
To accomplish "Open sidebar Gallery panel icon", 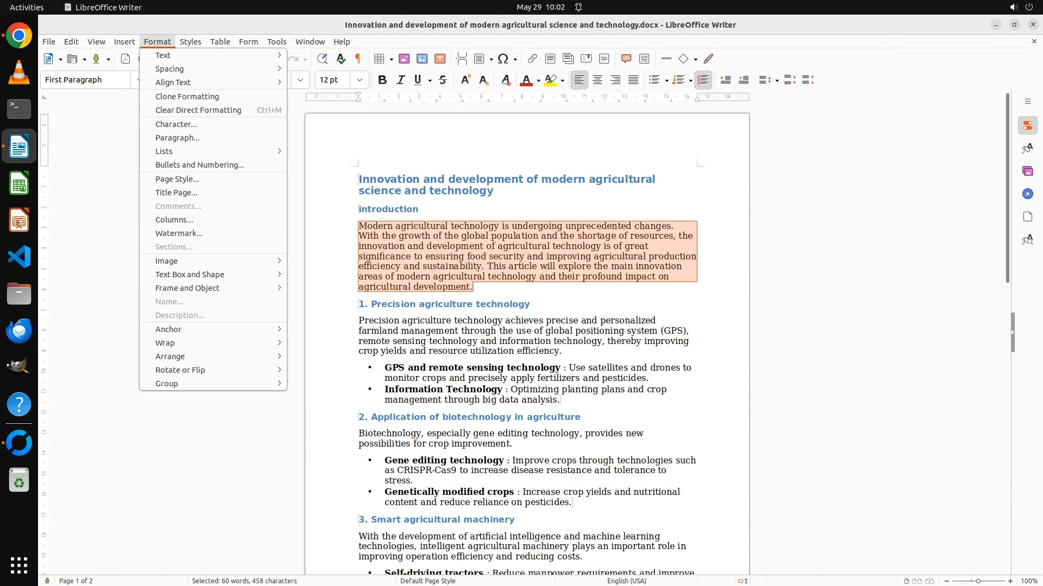I will [x=1027, y=171].
